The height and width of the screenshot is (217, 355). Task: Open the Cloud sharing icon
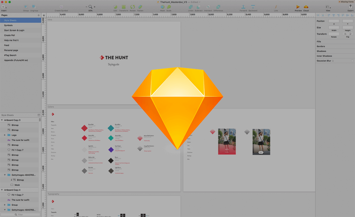(x=306, y=7)
